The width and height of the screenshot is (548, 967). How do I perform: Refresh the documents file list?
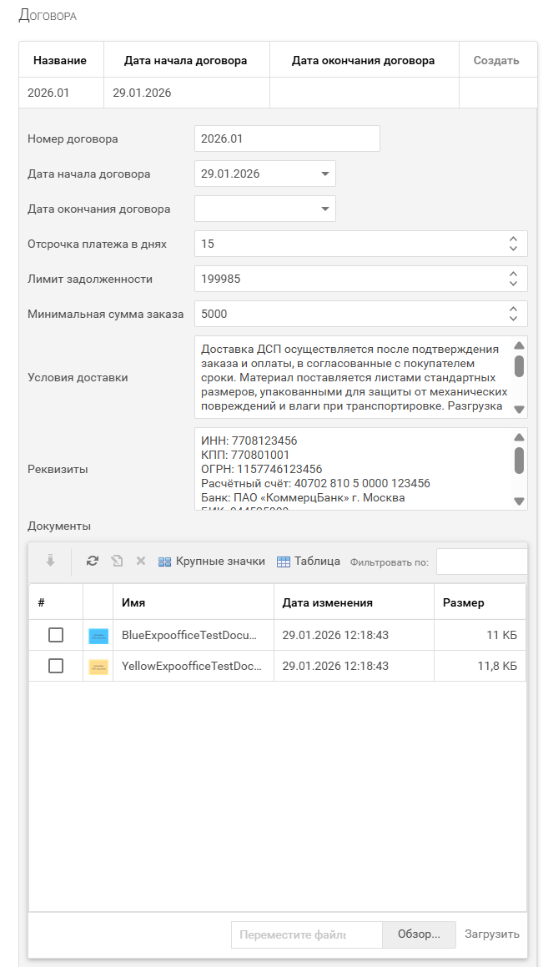pos(93,562)
